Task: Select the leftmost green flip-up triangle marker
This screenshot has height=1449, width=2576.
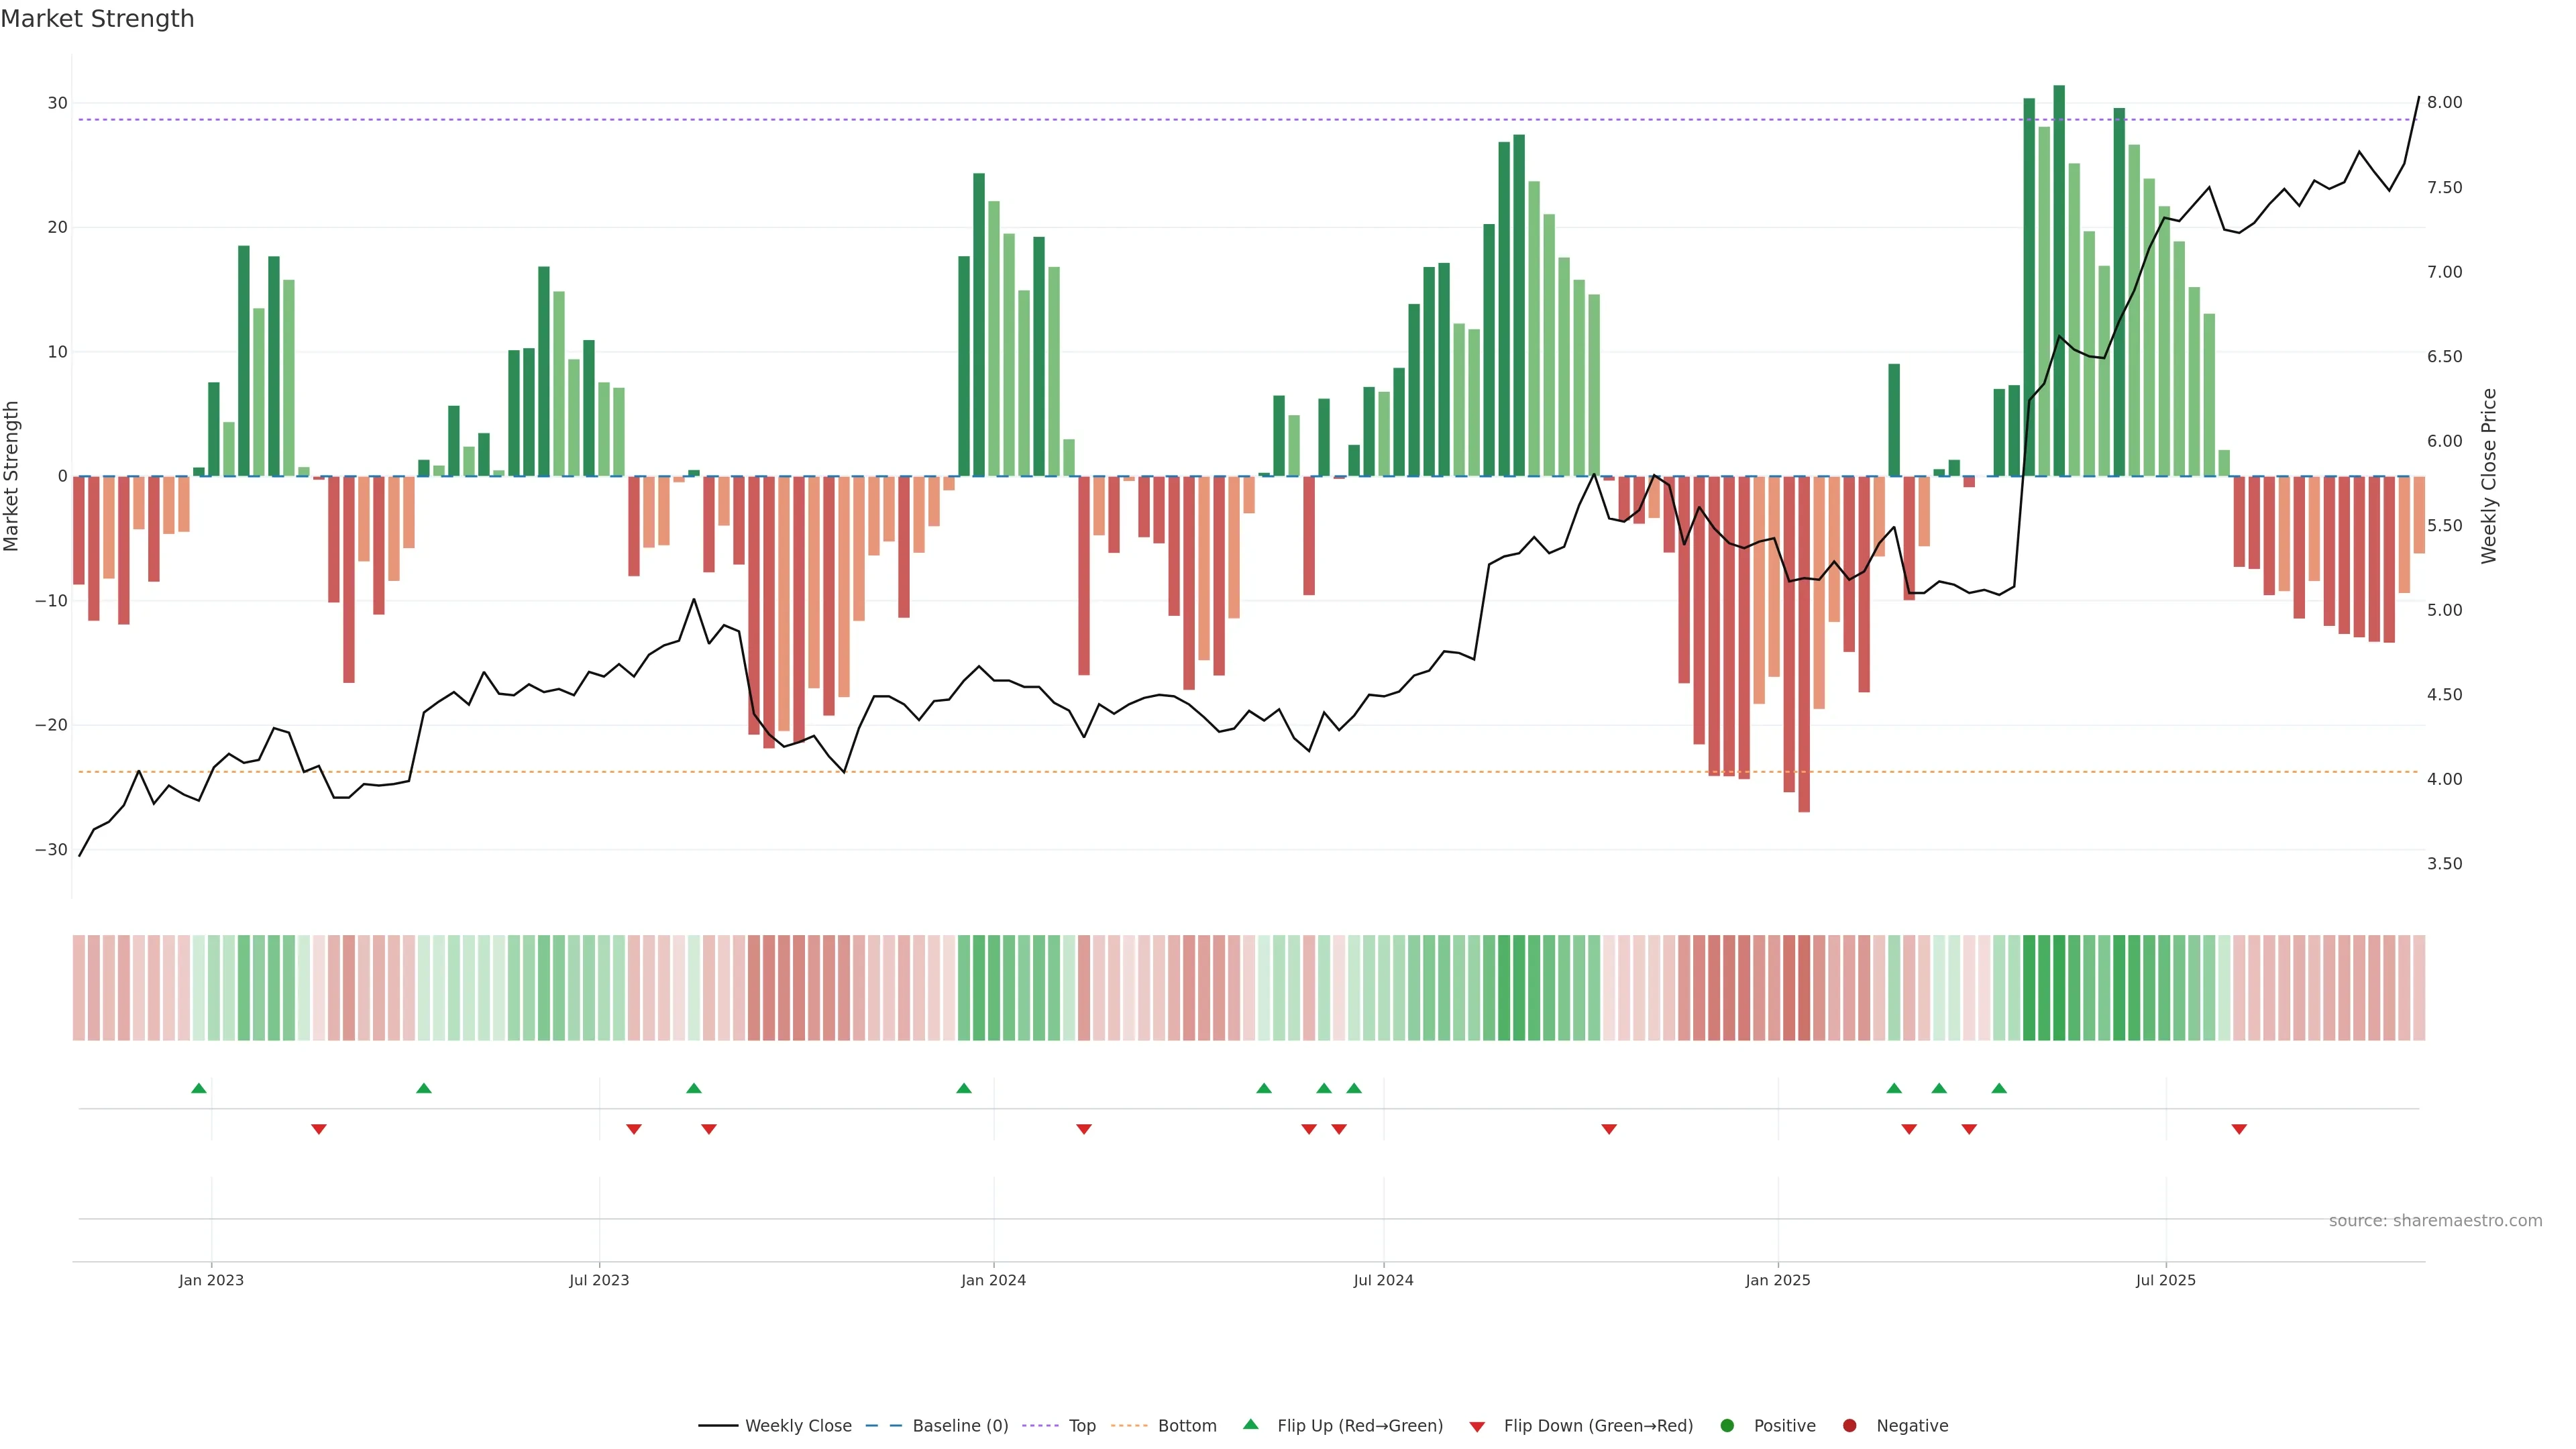Action: click(x=199, y=1088)
